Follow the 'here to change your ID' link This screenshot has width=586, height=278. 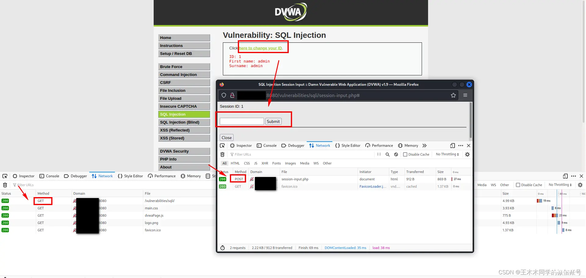pyautogui.click(x=261, y=48)
